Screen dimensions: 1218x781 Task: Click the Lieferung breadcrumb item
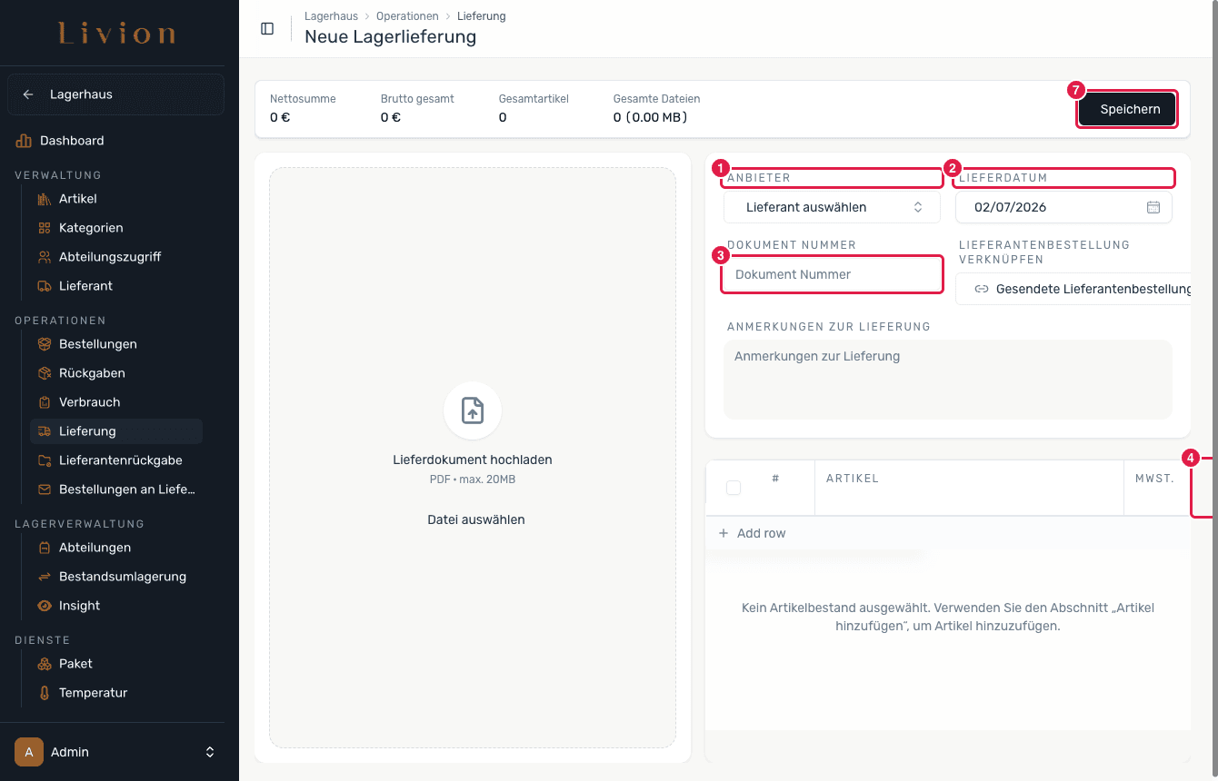[x=482, y=16]
